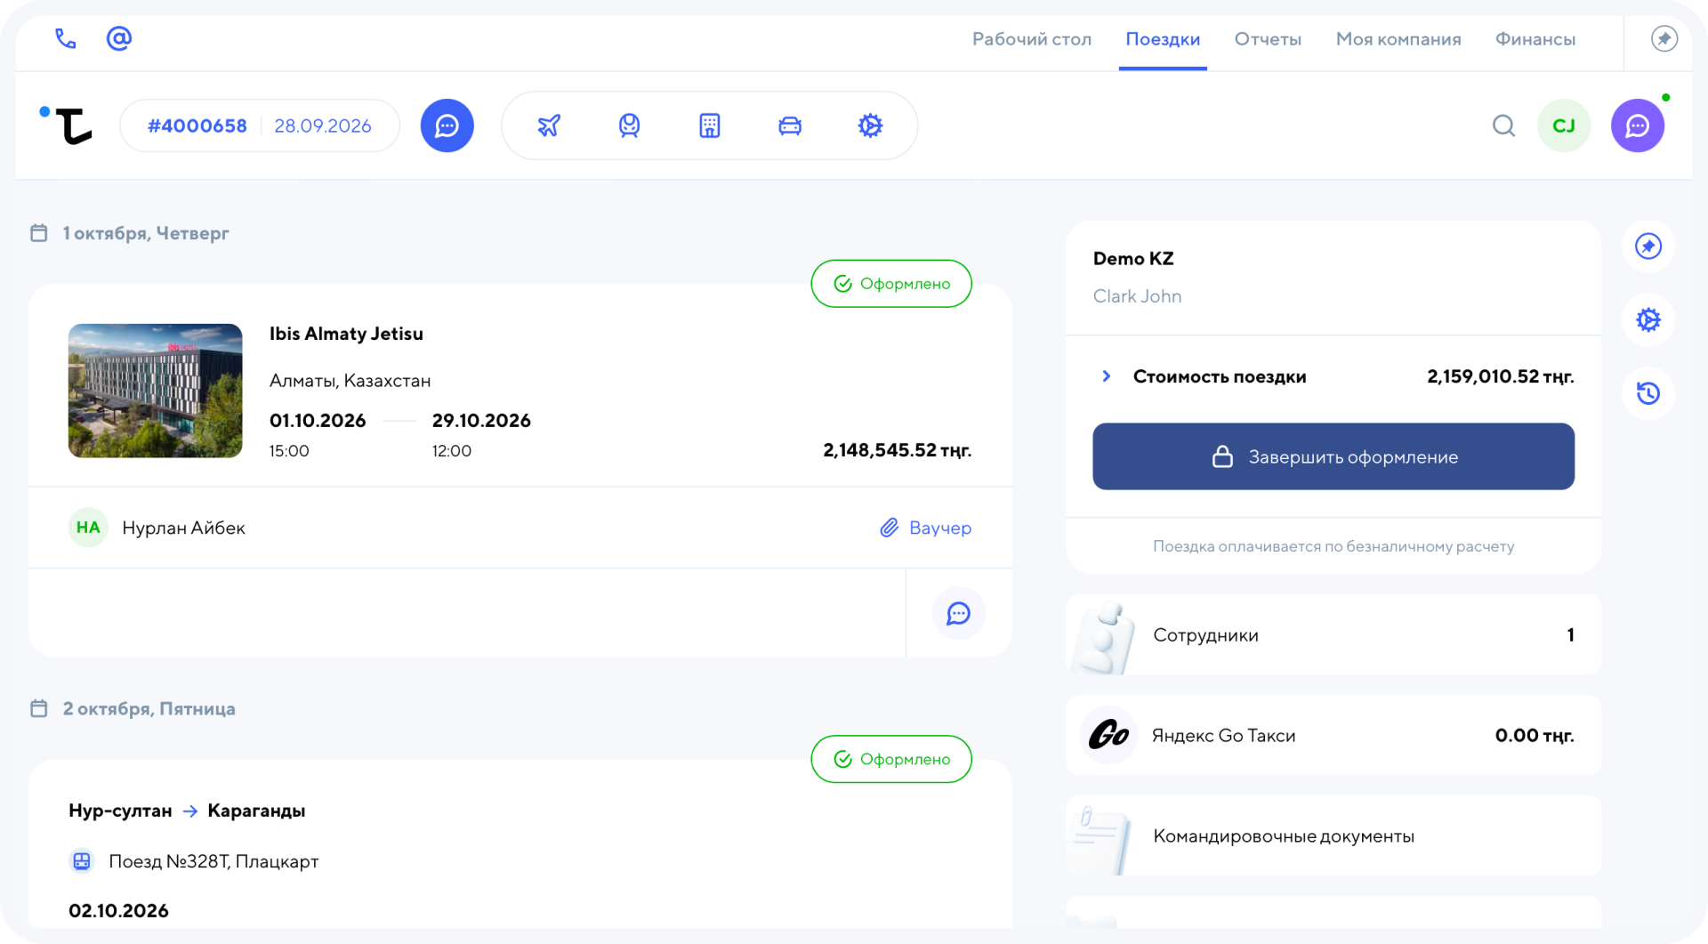Open Командировочные документы card
Image resolution: width=1708 pixels, height=944 pixels.
[x=1333, y=835]
